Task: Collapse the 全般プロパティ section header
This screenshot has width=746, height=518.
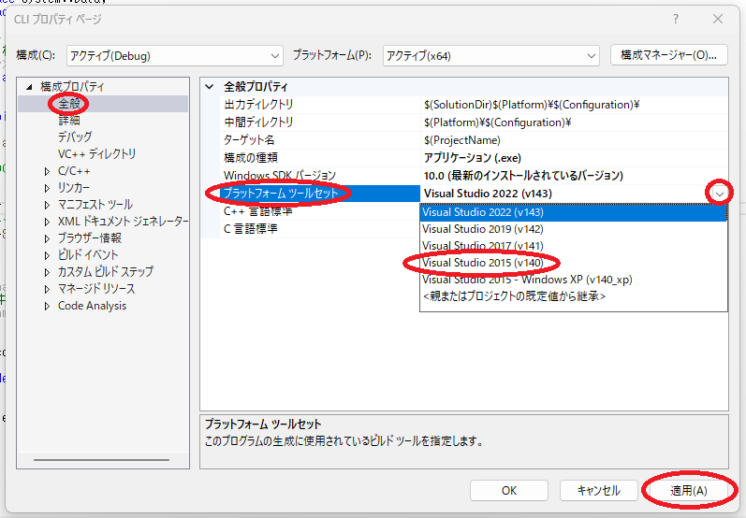Action: (x=210, y=86)
